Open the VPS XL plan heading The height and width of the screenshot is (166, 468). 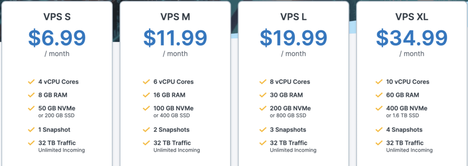[412, 17]
